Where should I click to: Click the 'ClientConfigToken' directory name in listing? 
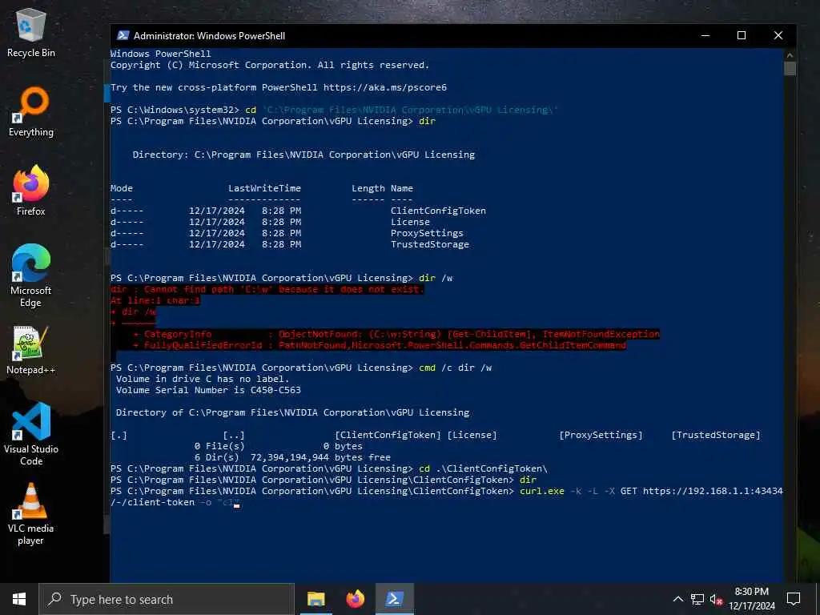coord(438,211)
